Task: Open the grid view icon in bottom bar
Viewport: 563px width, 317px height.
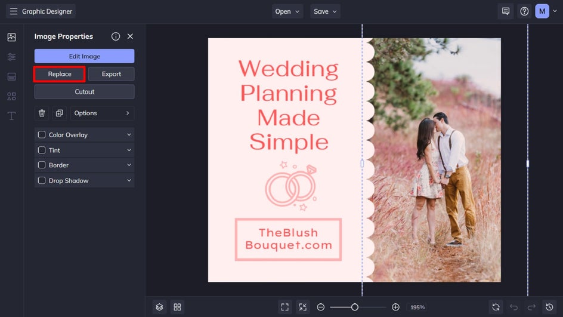Action: [x=177, y=307]
